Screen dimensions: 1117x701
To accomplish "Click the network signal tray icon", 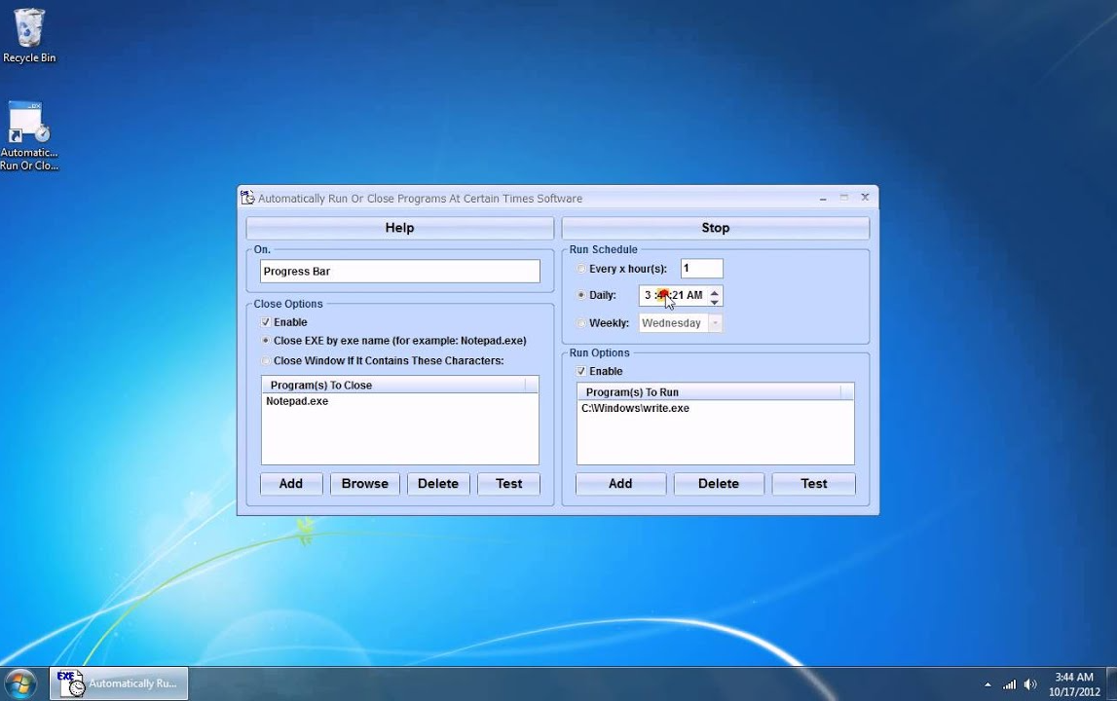I will pos(1009,684).
